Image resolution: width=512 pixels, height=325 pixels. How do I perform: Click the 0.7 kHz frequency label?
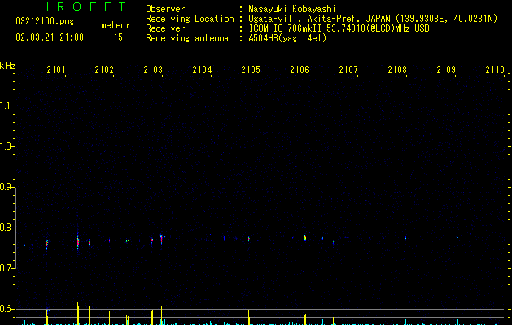(x=7, y=268)
